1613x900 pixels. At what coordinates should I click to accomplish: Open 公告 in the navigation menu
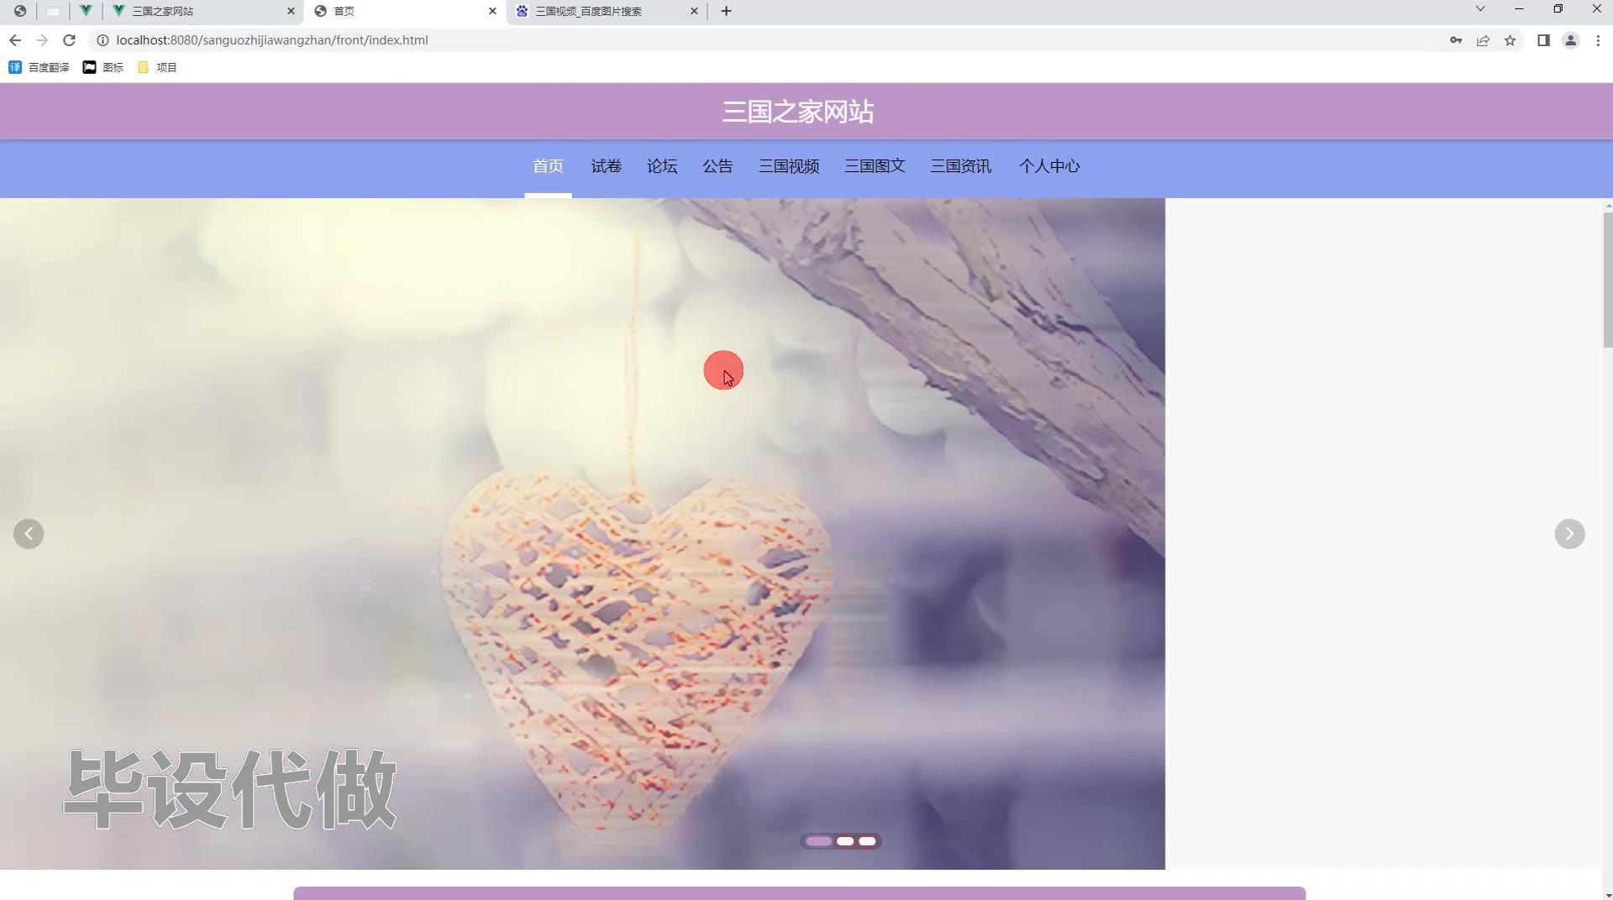(717, 166)
